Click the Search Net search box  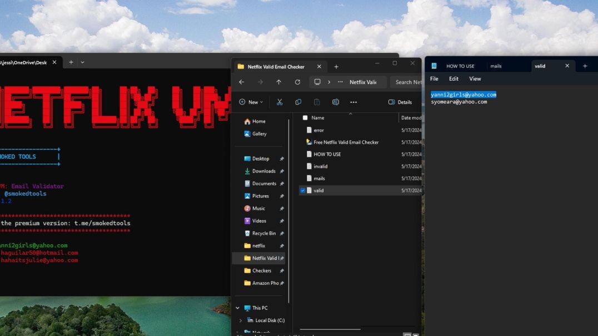[407, 82]
